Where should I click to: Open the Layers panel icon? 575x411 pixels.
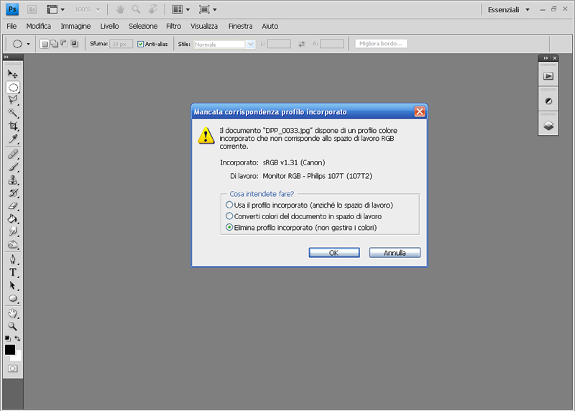[x=548, y=126]
